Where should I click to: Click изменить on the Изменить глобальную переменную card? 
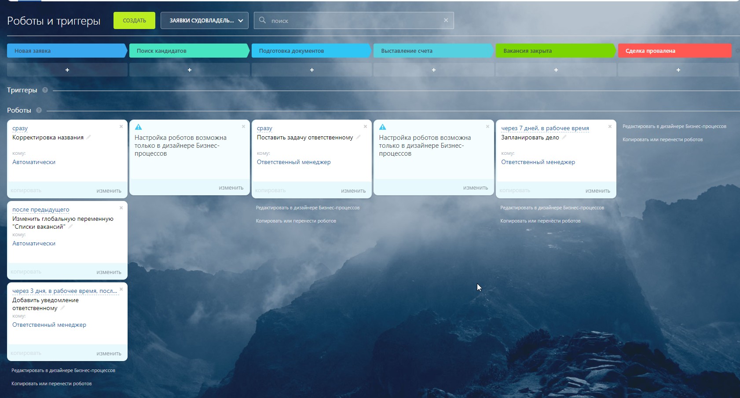pos(109,272)
